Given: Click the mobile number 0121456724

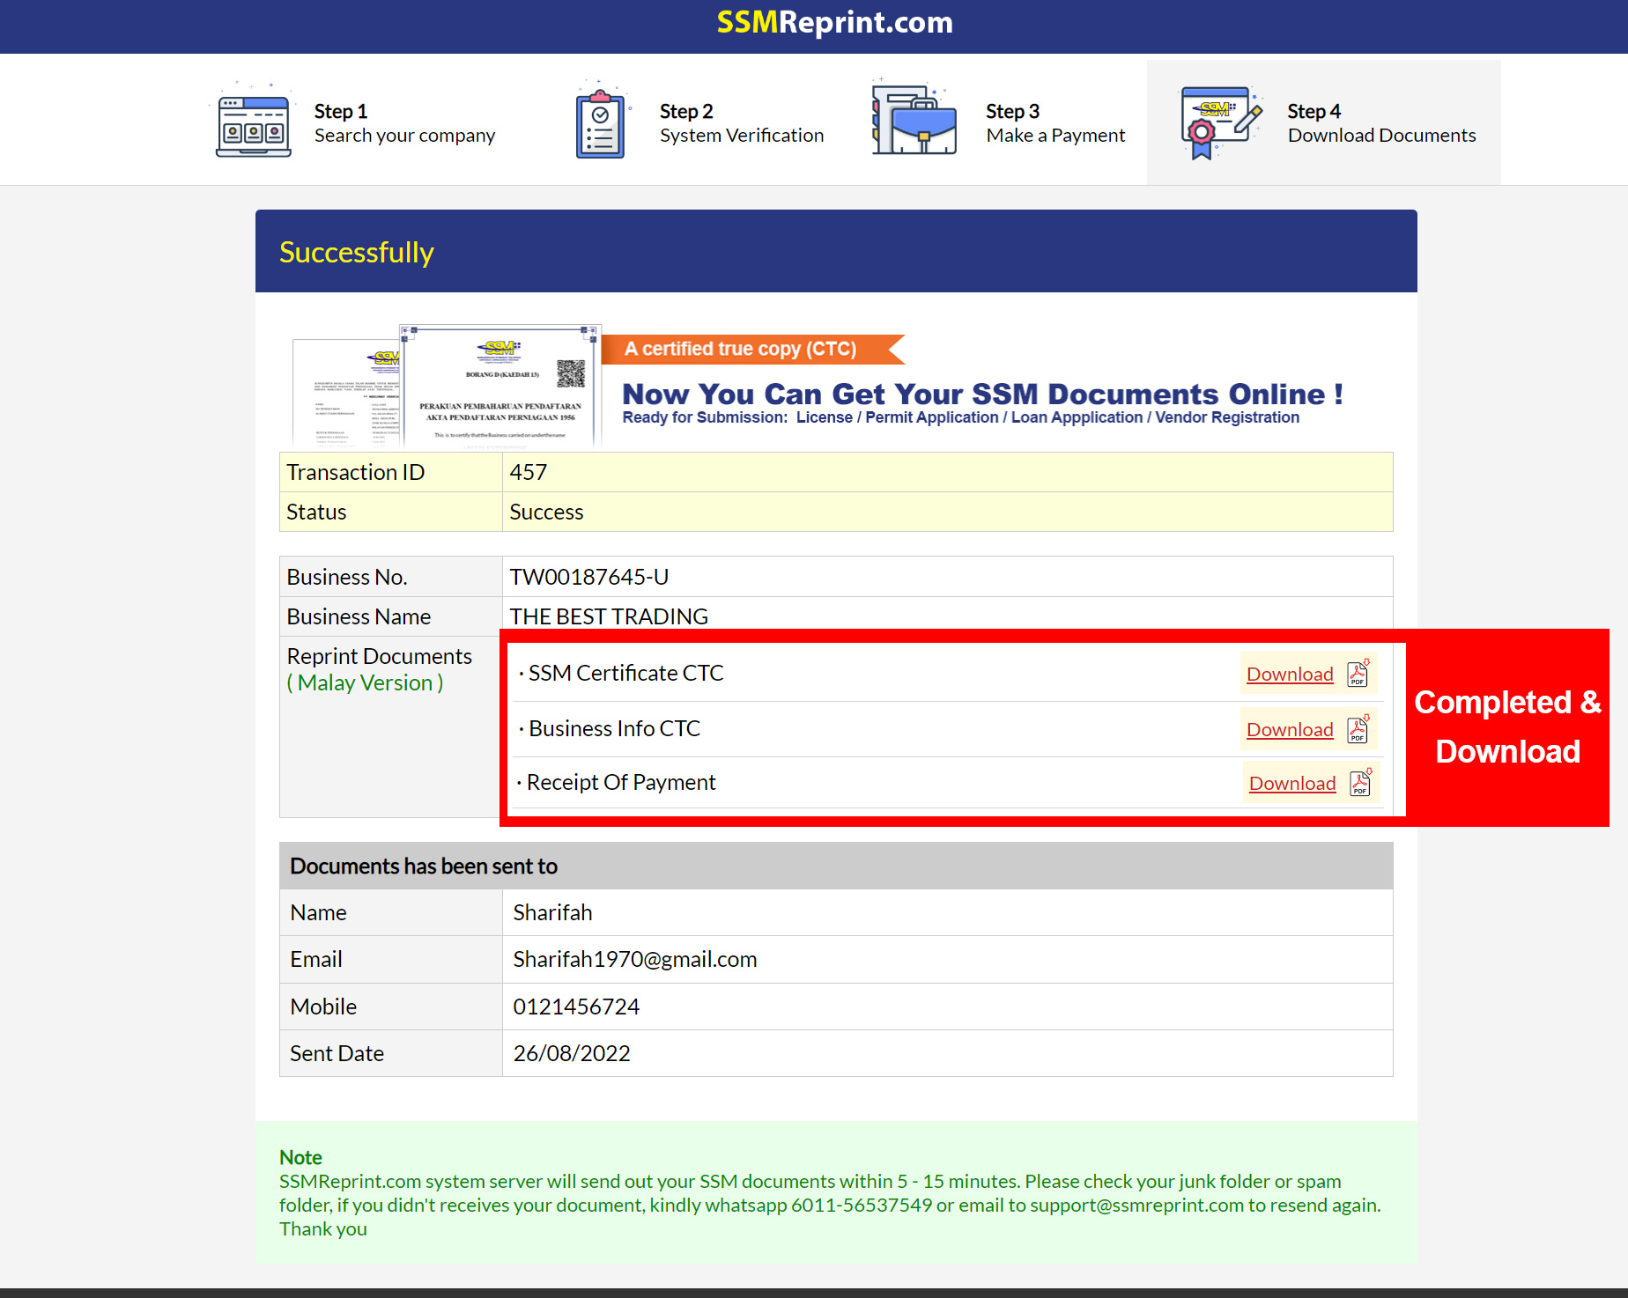Looking at the screenshot, I should click(576, 1007).
